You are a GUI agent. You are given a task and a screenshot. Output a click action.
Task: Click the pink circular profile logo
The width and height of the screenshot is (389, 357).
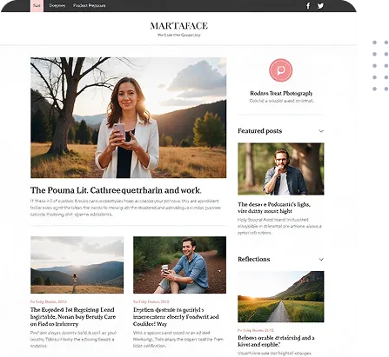coord(281,70)
